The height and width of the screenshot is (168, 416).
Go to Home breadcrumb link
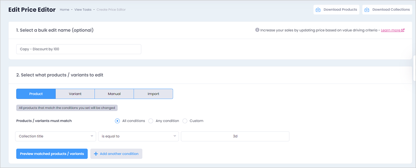[x=64, y=10]
